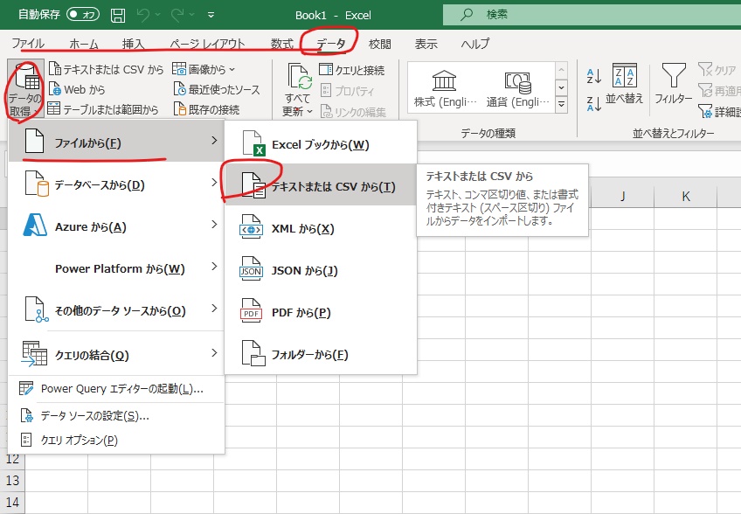Switch to the 表示 tab
The height and width of the screenshot is (514, 741).
tap(426, 44)
